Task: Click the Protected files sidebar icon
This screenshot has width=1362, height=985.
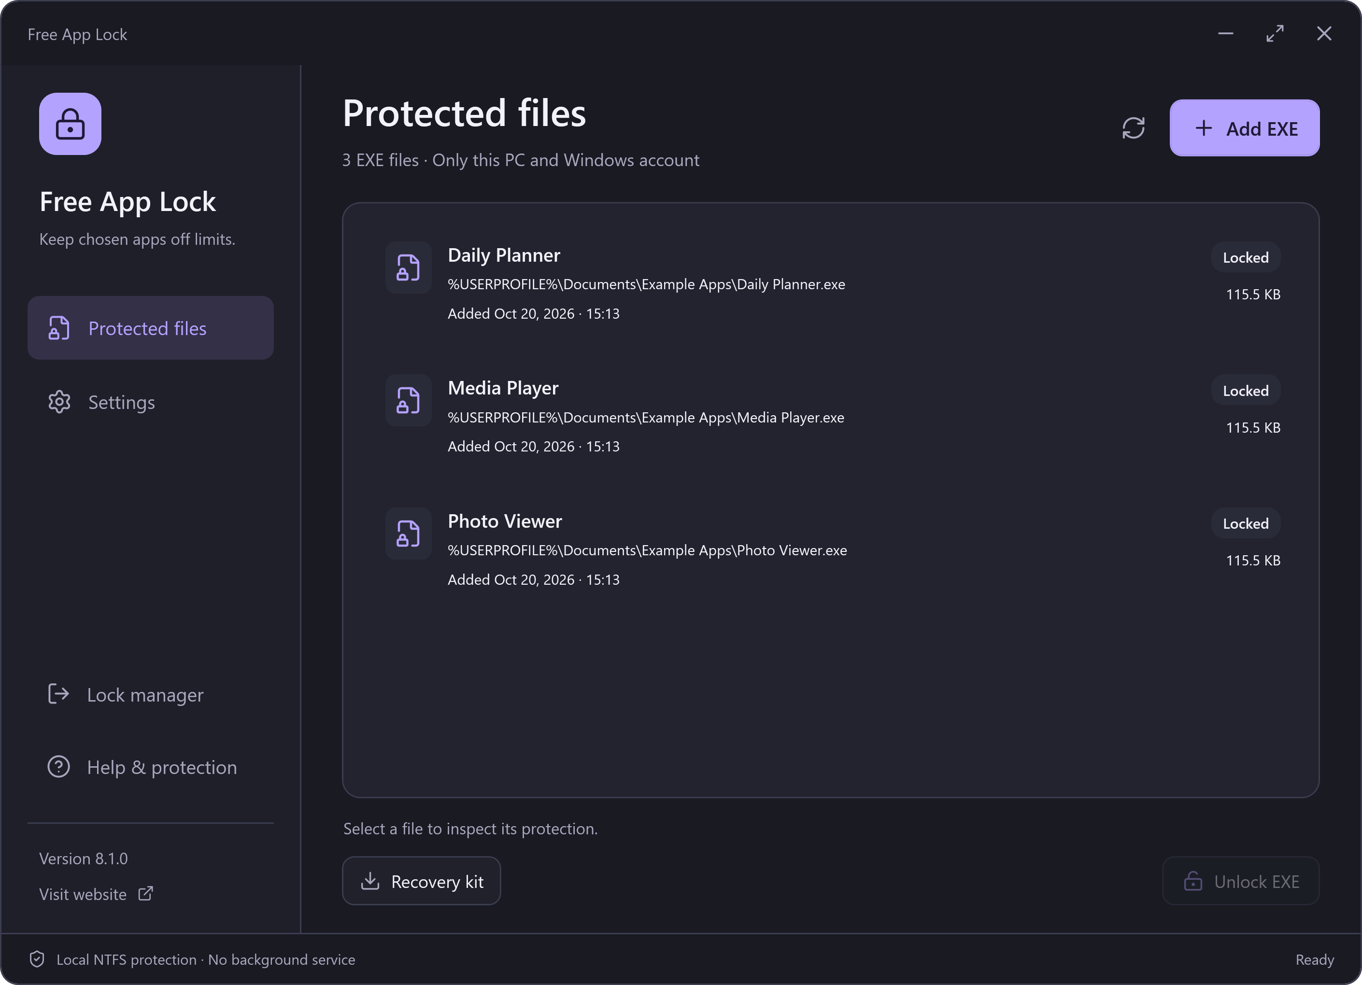Action: click(x=59, y=328)
